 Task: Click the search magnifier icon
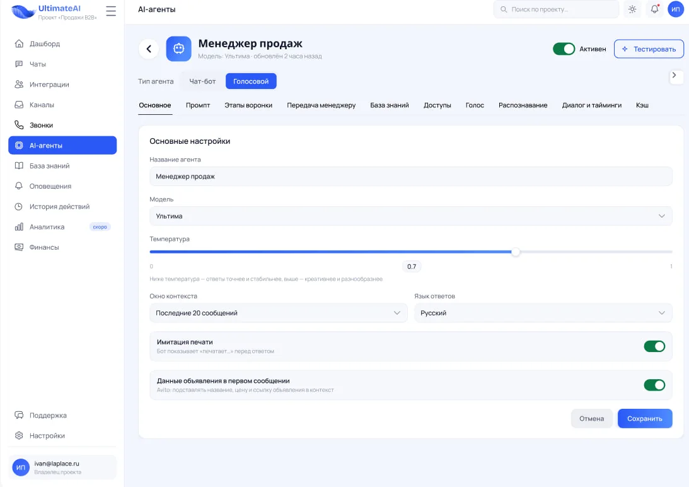504,9
